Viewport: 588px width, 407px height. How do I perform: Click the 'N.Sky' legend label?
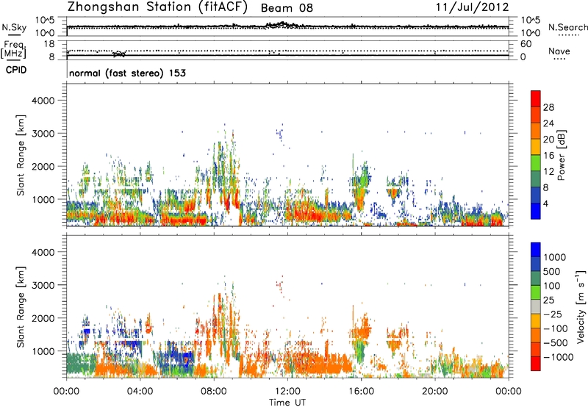(x=13, y=27)
